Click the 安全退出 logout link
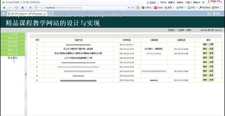Viewport: 225px width, 116px height. coord(12,58)
